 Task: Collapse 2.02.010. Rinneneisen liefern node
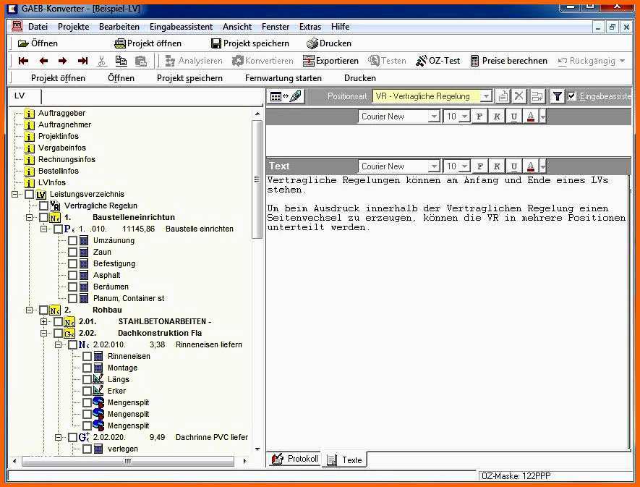[59, 345]
